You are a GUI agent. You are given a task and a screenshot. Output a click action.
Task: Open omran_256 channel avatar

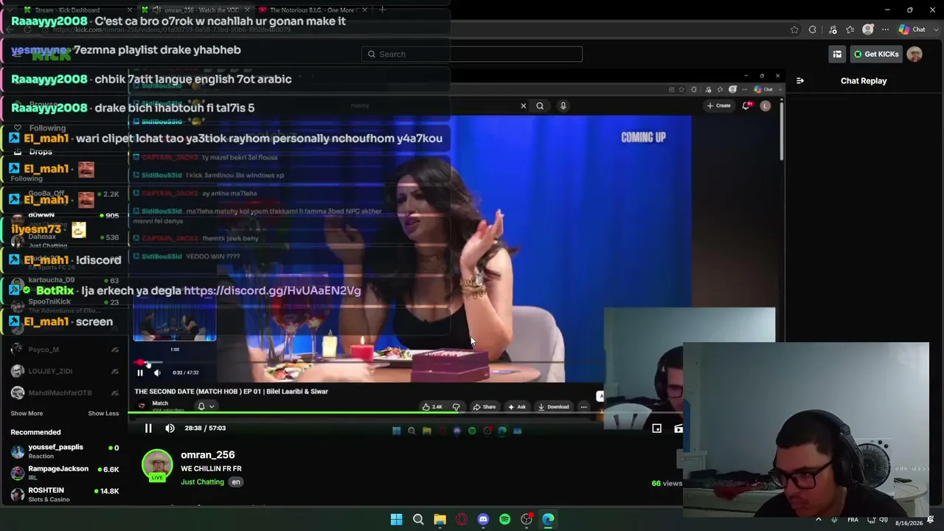click(157, 466)
